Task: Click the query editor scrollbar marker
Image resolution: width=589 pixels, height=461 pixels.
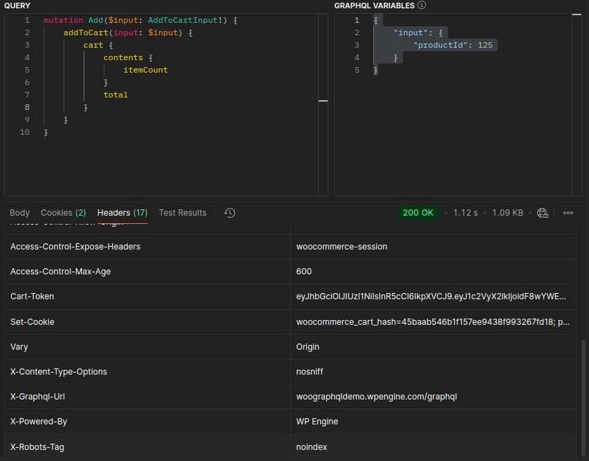Action: coord(323,101)
